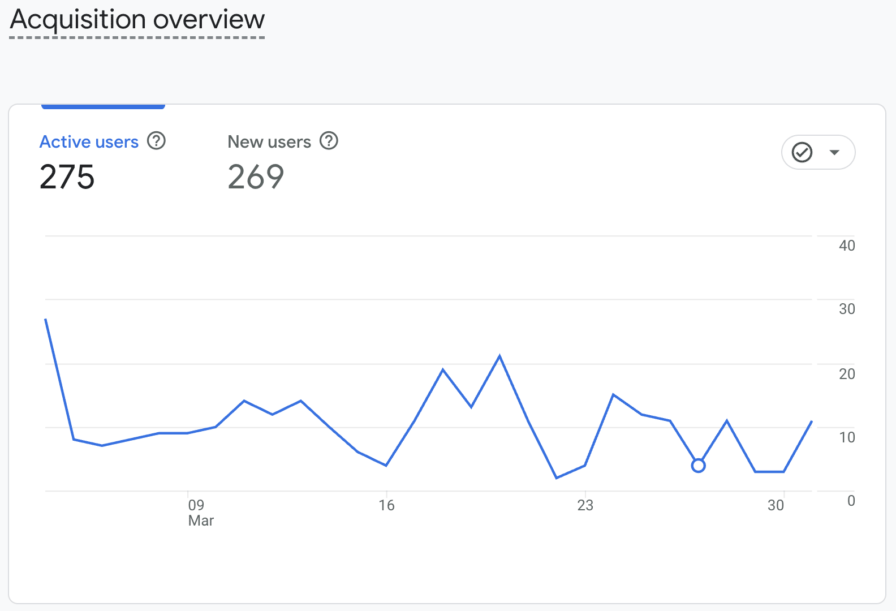Click the tallest peak between 16 and 23
Image resolution: width=896 pixels, height=611 pixels.
499,356
